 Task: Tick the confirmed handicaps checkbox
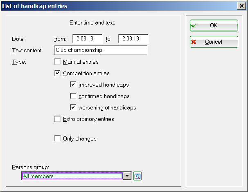click(73, 96)
